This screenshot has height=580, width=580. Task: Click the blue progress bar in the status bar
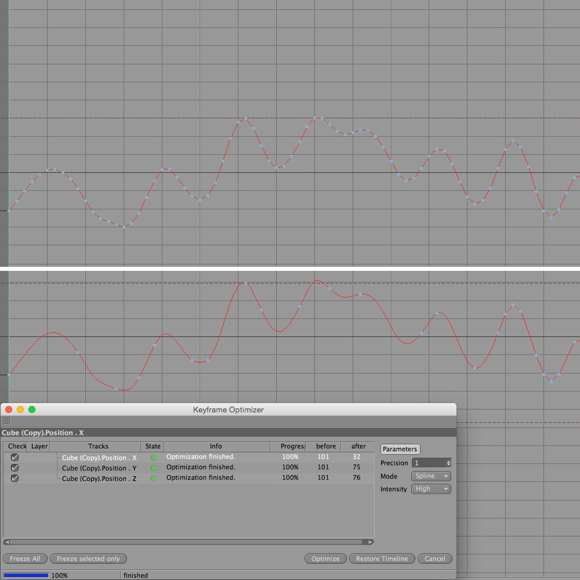click(x=26, y=575)
